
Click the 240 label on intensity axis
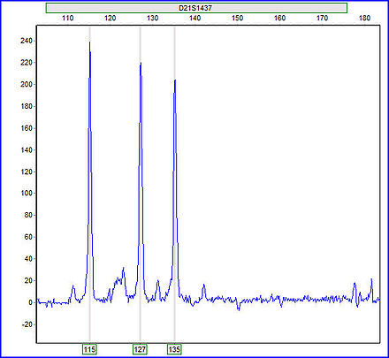27,41
